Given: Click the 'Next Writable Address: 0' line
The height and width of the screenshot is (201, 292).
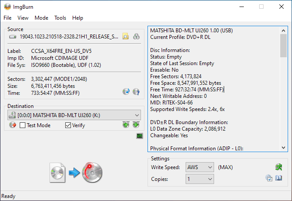Looking at the screenshot, I should coord(179,96).
